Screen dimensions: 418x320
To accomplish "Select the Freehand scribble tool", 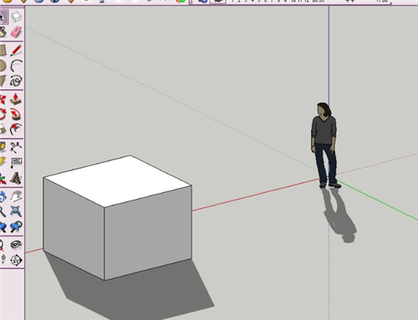I will [x=16, y=81].
